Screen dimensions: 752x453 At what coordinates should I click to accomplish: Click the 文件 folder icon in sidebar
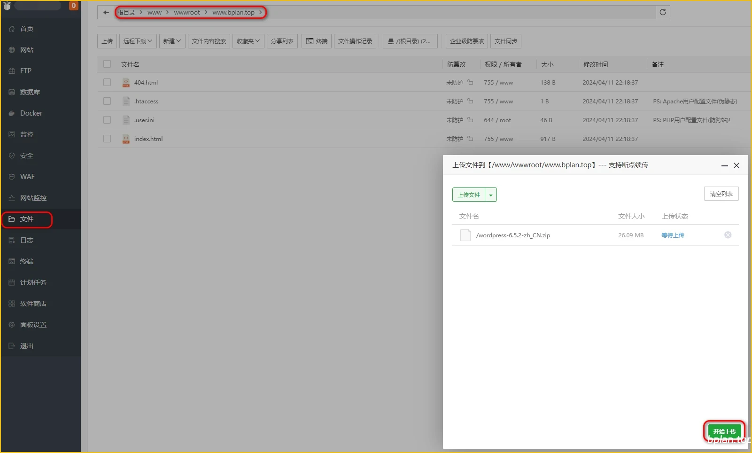pos(12,219)
